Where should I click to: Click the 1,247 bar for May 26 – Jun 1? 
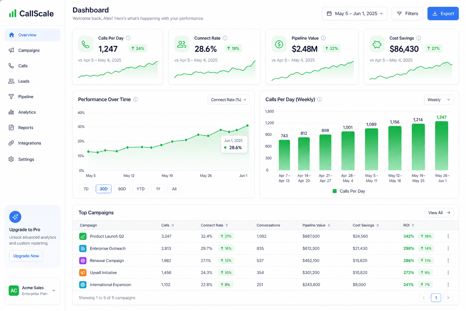(x=441, y=146)
